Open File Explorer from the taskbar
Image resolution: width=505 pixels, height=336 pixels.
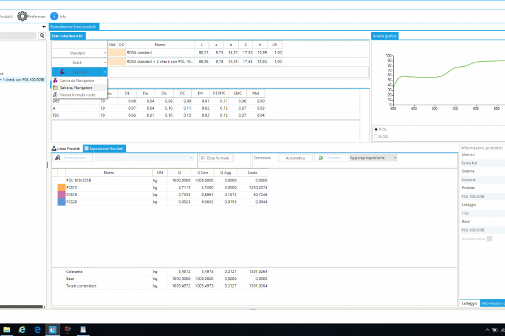pos(6,330)
